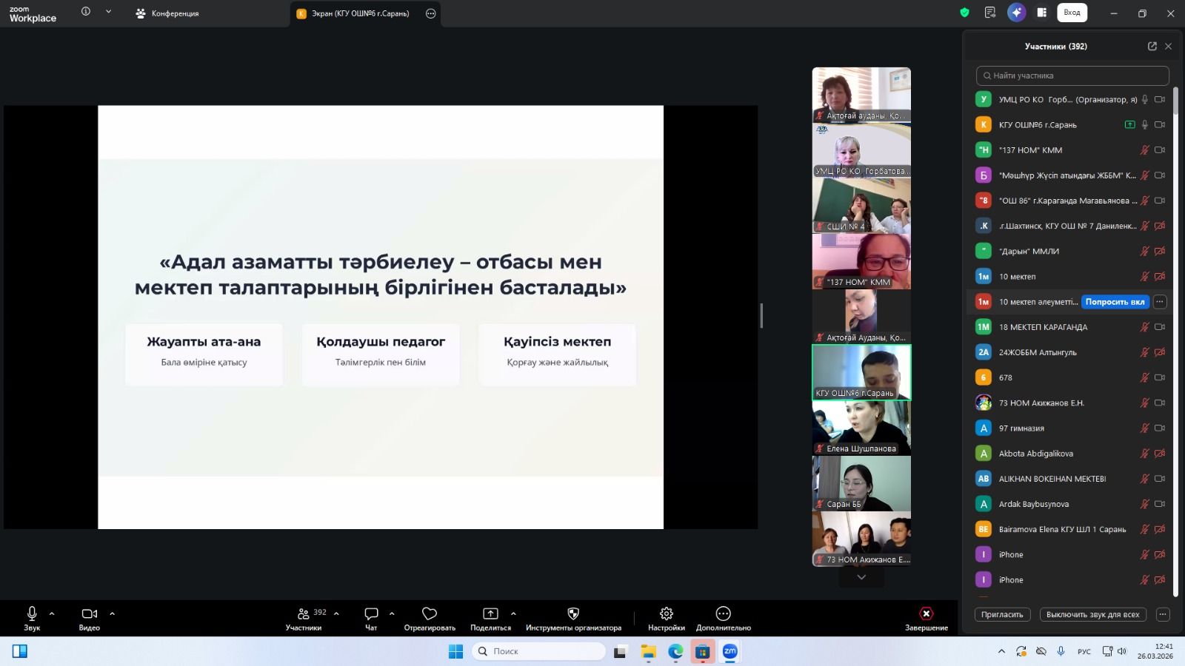1185x666 pixels.
Task: Click Выключить звук для всех button
Action: (1092, 614)
